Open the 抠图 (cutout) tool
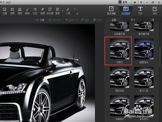The width and height of the screenshot is (162, 122). (43, 11)
